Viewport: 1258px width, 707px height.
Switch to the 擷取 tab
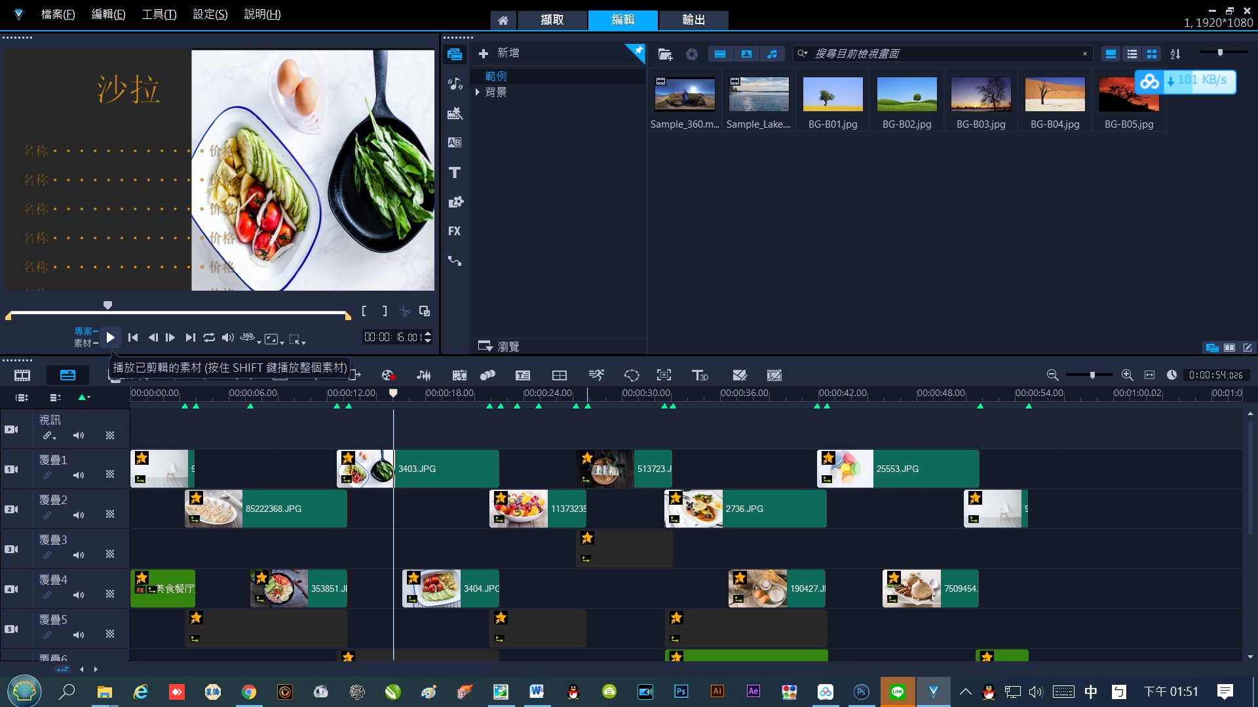click(552, 20)
